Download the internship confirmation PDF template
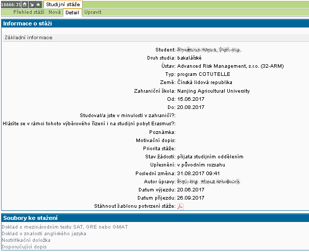 [180, 206]
